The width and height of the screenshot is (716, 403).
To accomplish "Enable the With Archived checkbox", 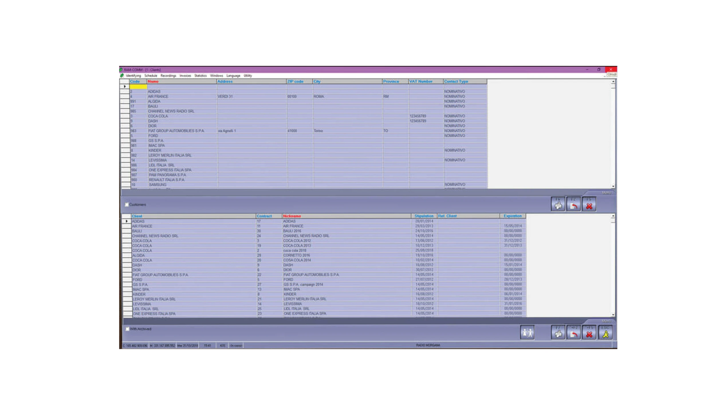I will pyautogui.click(x=127, y=329).
